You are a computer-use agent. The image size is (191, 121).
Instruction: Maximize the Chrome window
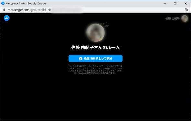pos(175,4)
